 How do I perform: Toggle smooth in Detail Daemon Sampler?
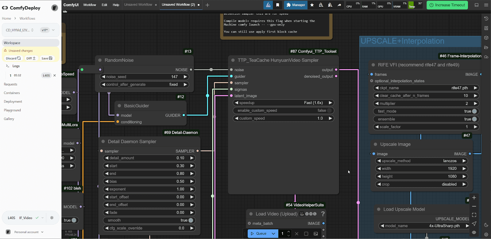click(x=191, y=220)
